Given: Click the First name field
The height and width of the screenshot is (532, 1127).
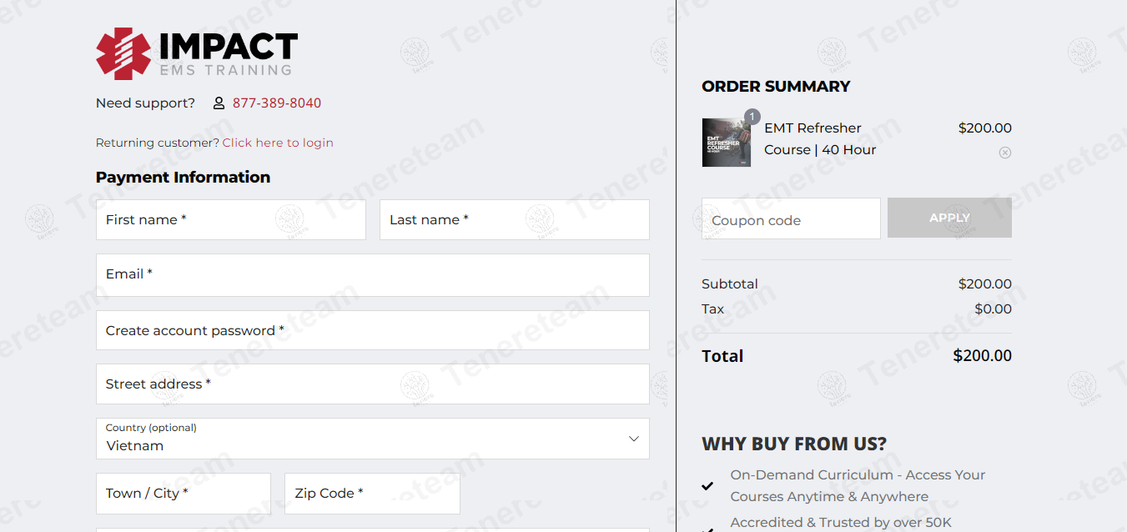Looking at the screenshot, I should pos(230,220).
